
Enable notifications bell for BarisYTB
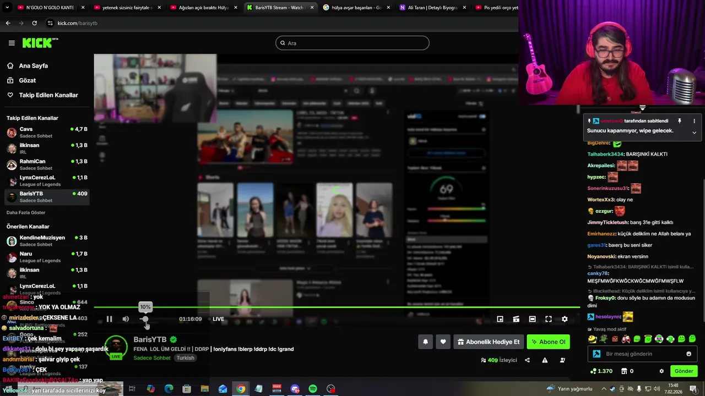pyautogui.click(x=425, y=342)
